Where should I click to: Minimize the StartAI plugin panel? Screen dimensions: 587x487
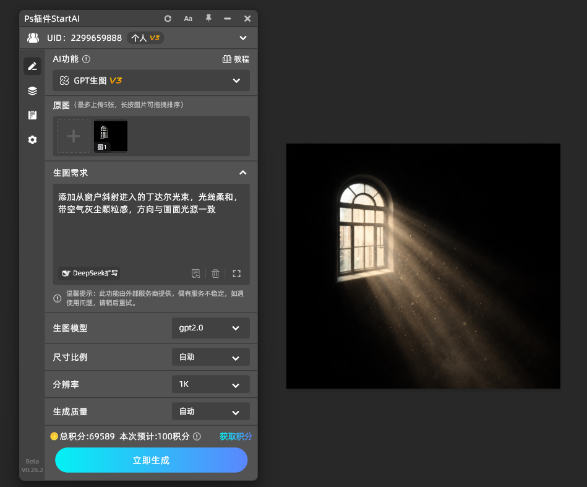click(227, 19)
